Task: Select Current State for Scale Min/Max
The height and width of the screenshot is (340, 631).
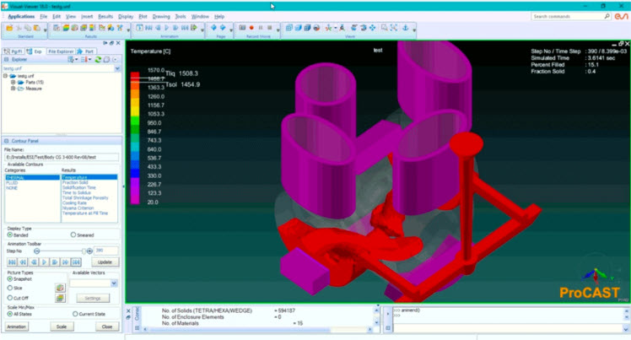Action: click(73, 313)
